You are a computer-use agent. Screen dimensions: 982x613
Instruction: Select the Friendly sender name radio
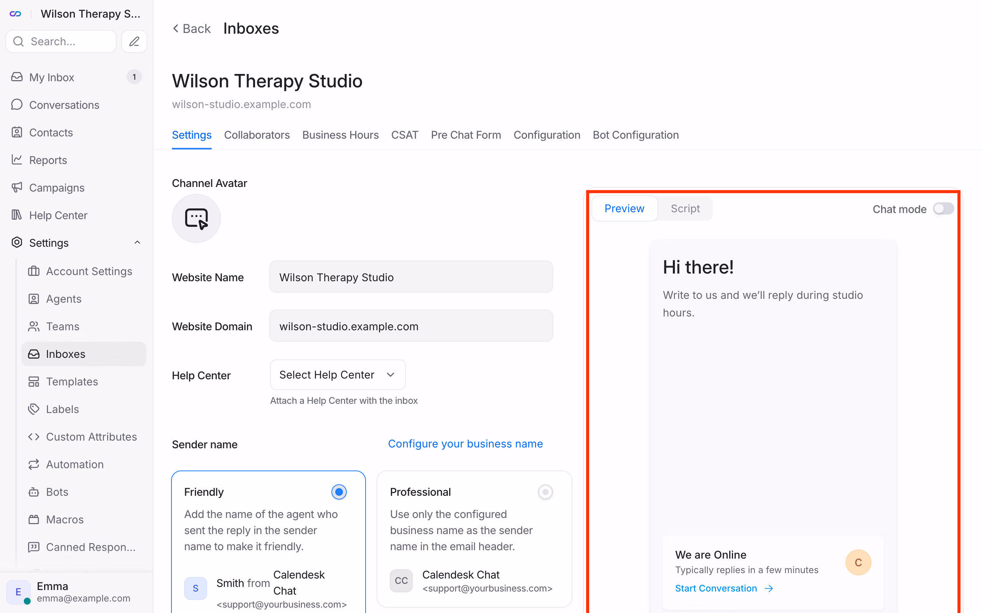click(x=339, y=492)
